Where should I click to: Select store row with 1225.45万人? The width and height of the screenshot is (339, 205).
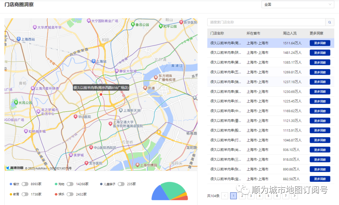point(271,101)
